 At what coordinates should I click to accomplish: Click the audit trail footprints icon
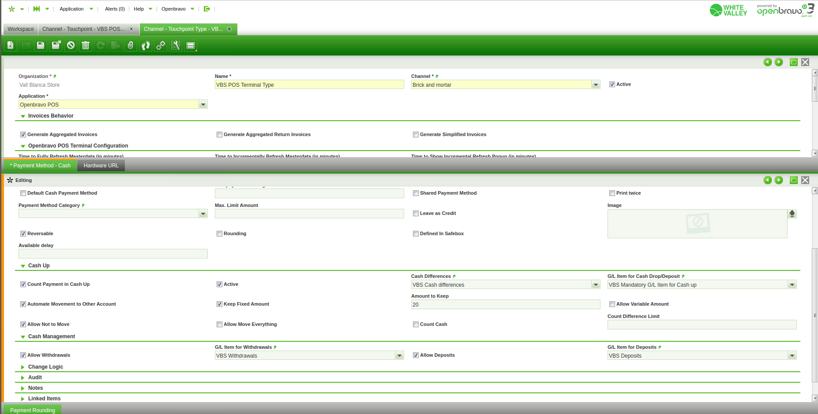click(146, 45)
